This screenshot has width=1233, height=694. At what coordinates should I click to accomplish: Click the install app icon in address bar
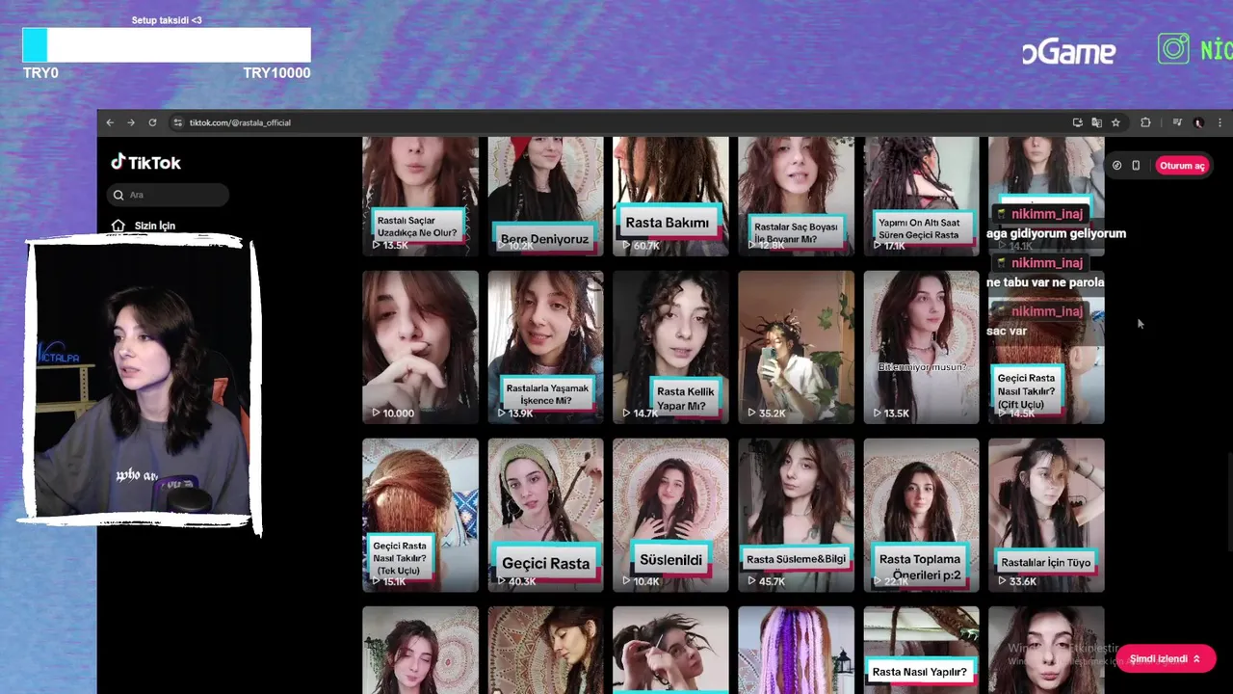[x=1077, y=122]
